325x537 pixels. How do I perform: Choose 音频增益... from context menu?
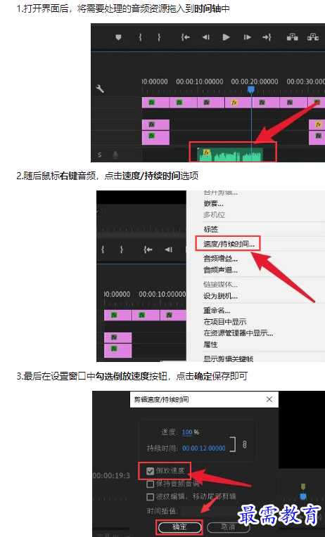pyautogui.click(x=221, y=259)
